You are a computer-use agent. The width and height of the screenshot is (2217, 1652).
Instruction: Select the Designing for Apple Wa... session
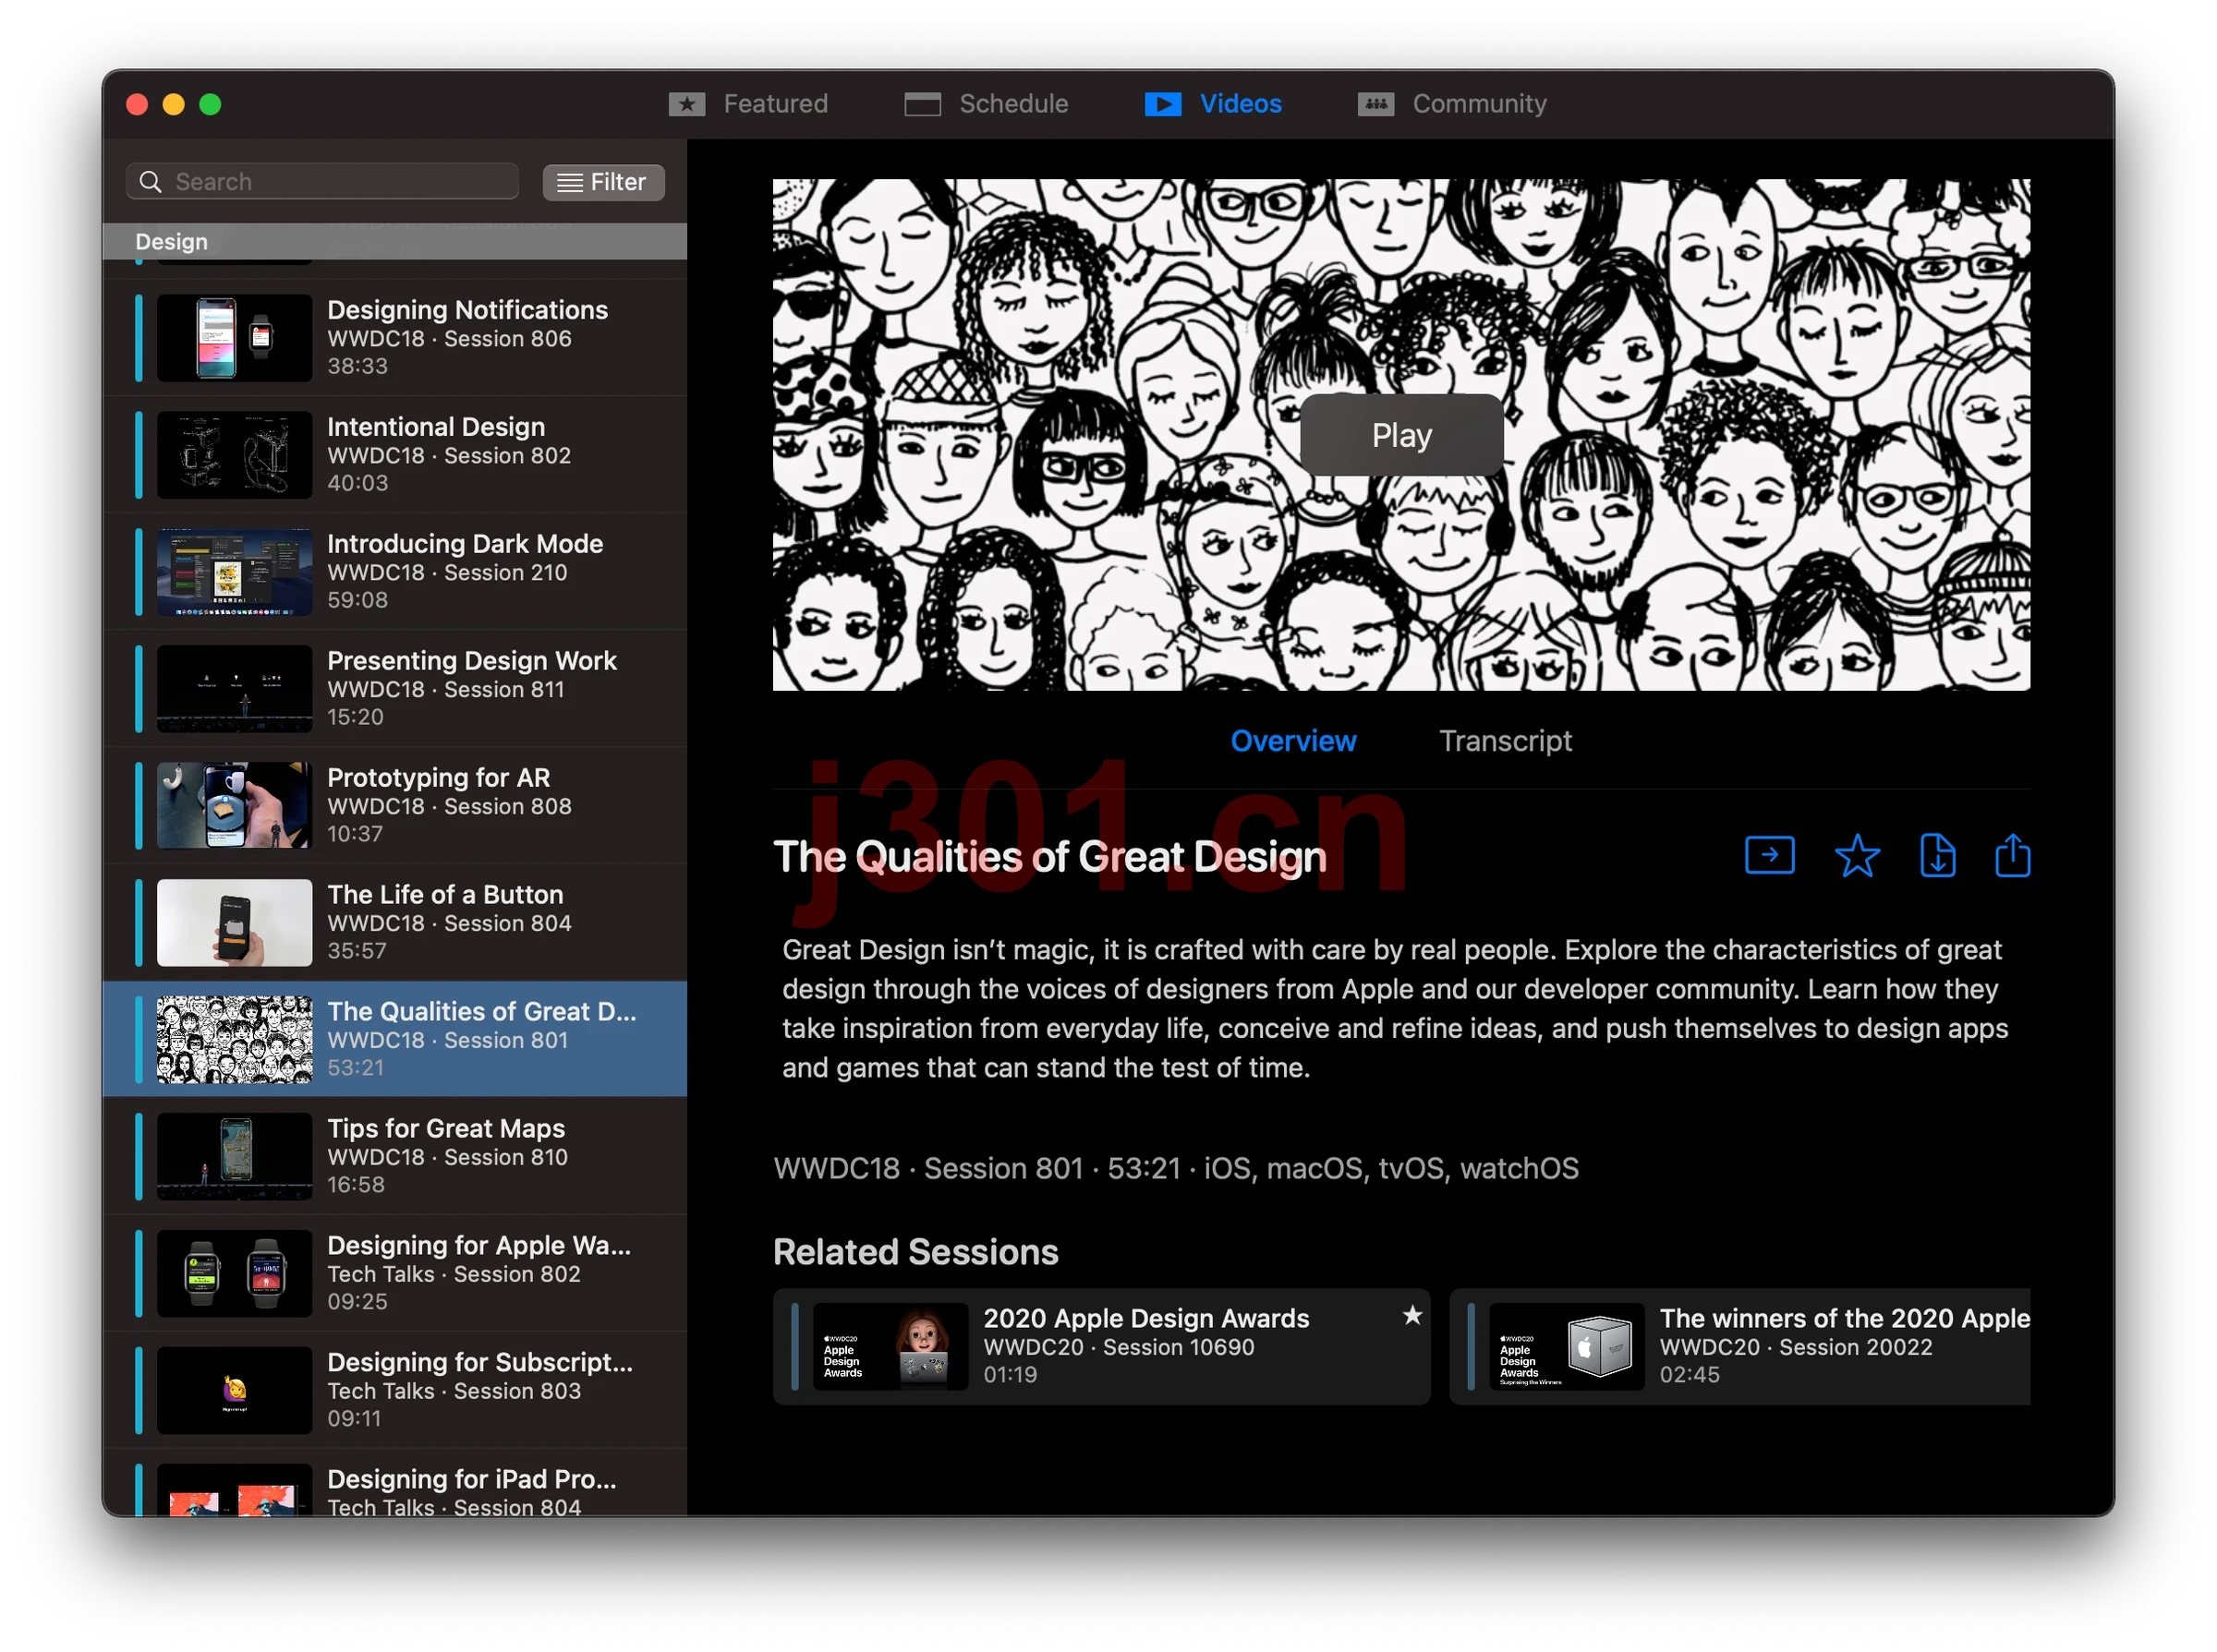[x=394, y=1274]
